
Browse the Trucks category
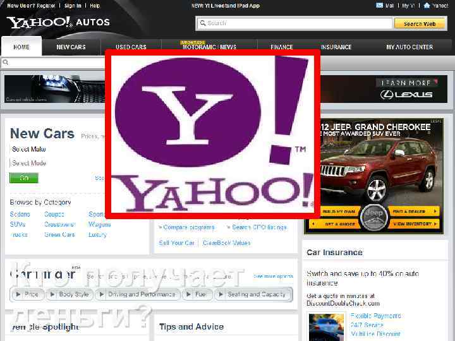click(19, 234)
